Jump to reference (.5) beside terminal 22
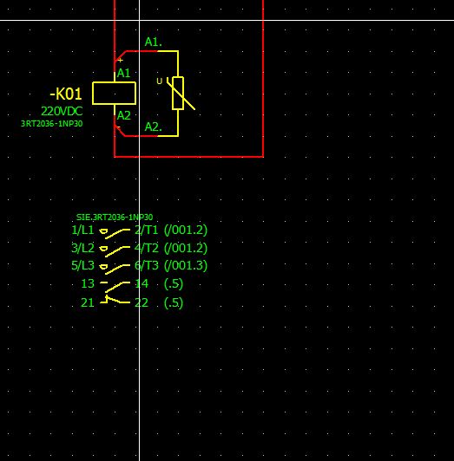 pos(174,302)
